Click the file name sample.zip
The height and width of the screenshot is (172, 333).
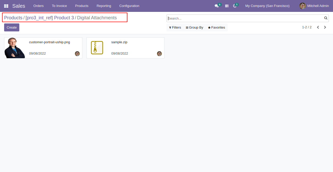pyautogui.click(x=119, y=42)
